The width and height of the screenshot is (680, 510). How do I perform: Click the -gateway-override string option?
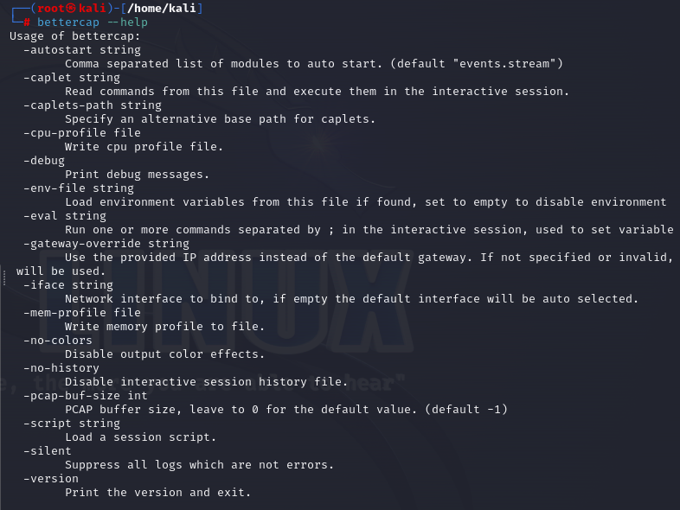(106, 243)
